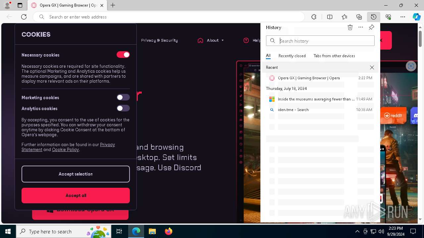Open Collections icon

359,17
